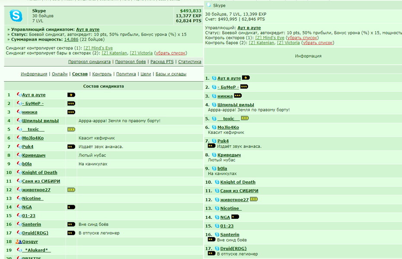Open Шпильы вильы profile in left list
The height and width of the screenshot is (259, 402).
click(x=40, y=121)
